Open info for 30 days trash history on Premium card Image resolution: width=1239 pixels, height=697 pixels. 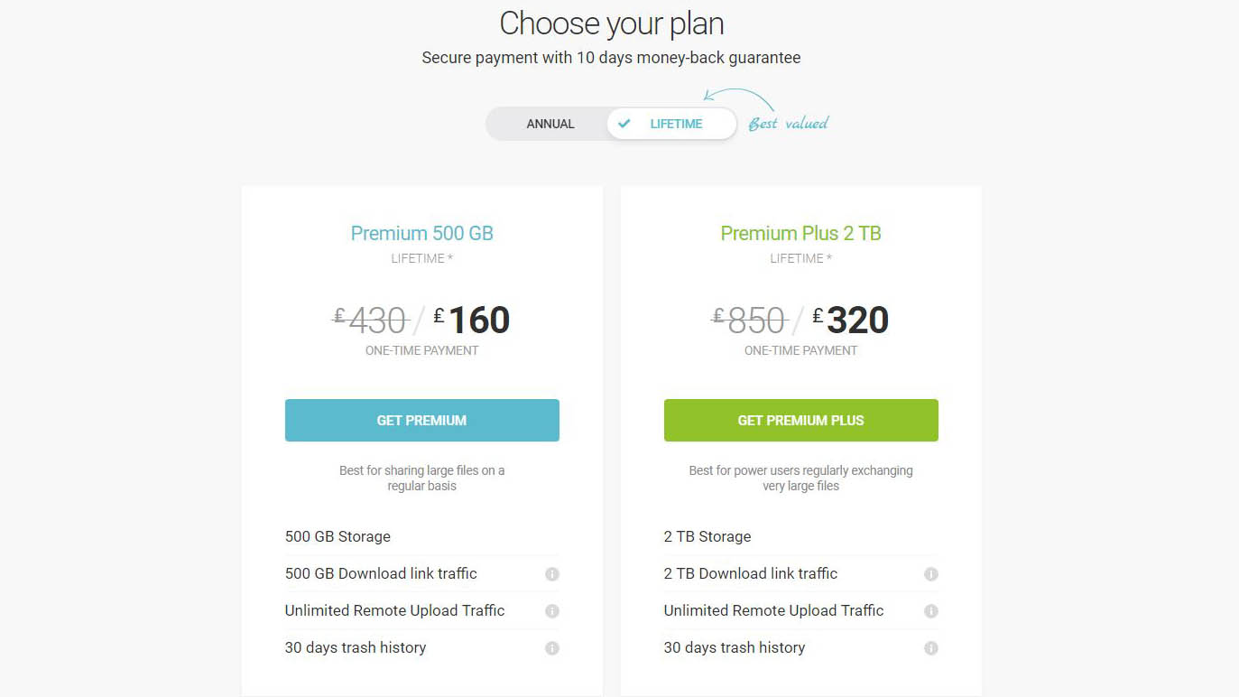pyautogui.click(x=552, y=648)
